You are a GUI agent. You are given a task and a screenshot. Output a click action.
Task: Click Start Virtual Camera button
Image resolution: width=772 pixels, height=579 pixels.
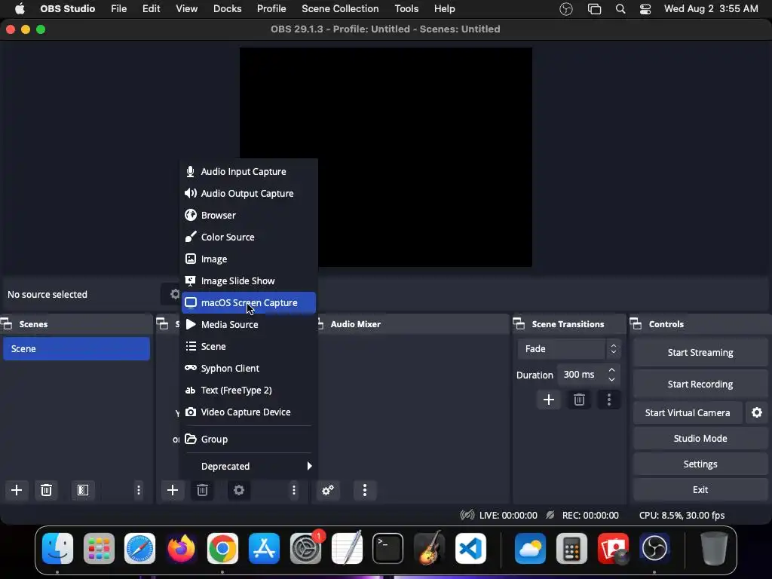tap(688, 412)
